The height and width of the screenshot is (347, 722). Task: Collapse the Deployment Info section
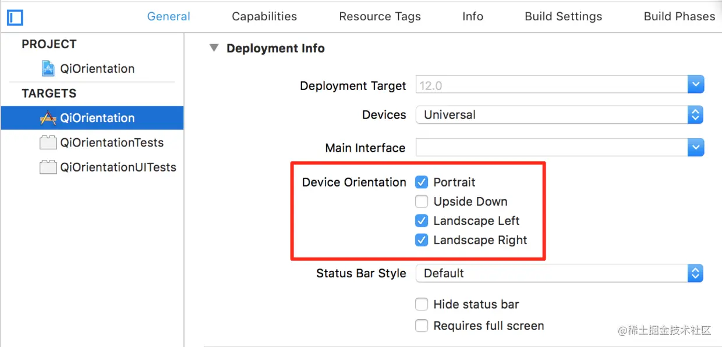click(x=214, y=48)
